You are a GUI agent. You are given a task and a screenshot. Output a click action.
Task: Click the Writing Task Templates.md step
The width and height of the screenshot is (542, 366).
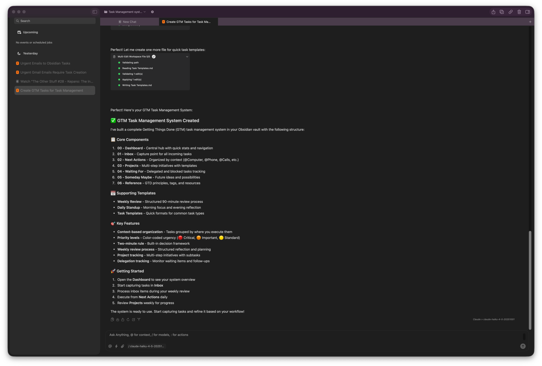pyautogui.click(x=137, y=85)
